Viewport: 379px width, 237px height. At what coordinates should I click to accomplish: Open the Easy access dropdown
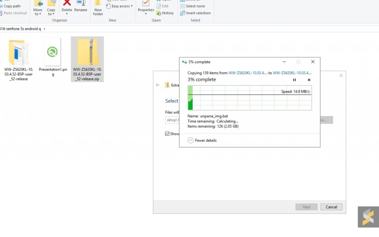[120, 6]
